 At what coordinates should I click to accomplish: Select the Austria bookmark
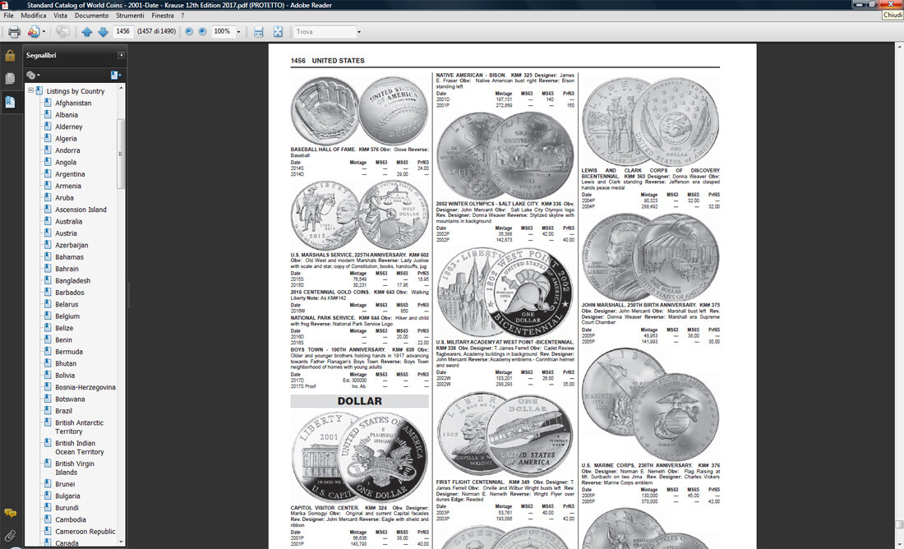(x=66, y=233)
